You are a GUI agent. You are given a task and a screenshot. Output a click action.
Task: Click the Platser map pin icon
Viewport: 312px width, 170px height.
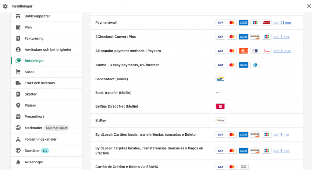[18, 105]
